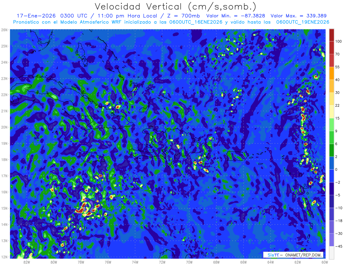Click the '30' colorbar label
The image size is (345, 266).
[338, 93]
